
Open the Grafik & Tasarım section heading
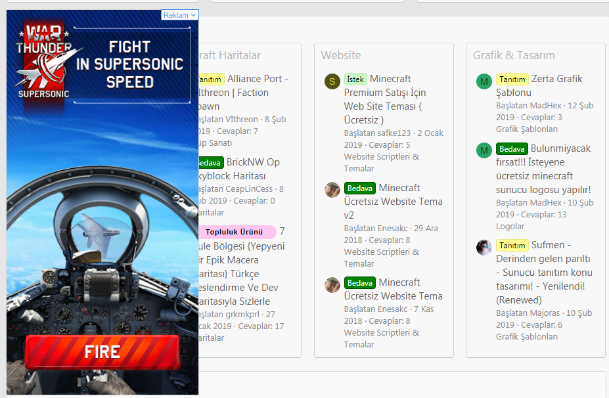[514, 55]
